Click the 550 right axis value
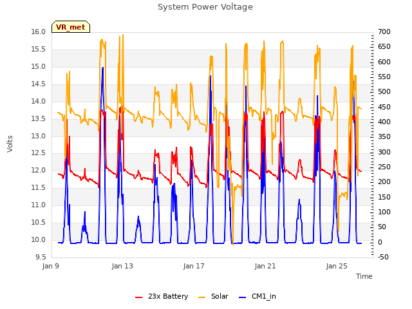 click(x=384, y=77)
